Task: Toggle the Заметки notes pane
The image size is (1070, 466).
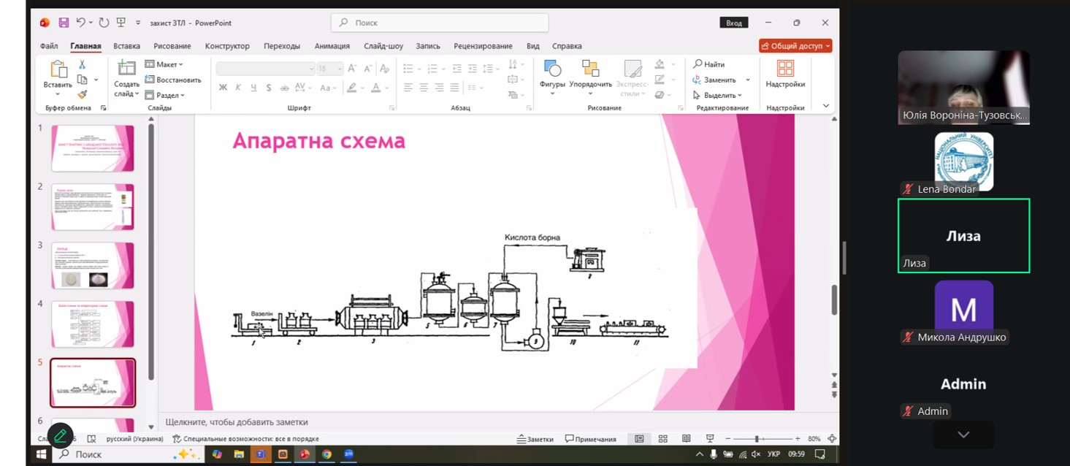Action: 535,439
